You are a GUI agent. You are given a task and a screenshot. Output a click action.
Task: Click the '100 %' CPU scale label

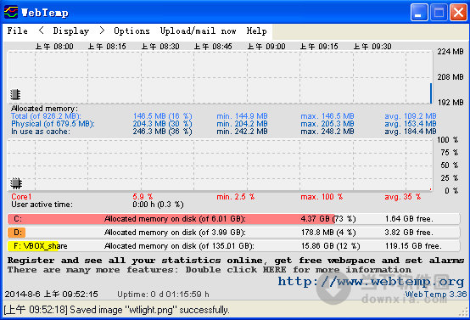point(448,140)
